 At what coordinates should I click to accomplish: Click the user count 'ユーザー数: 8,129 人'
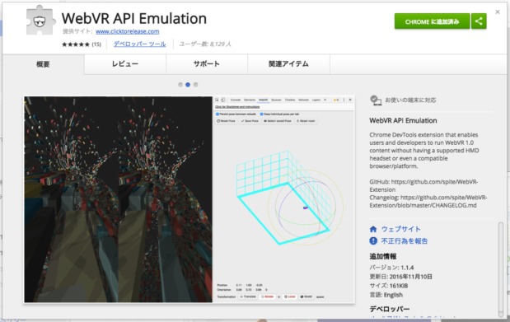coord(205,44)
